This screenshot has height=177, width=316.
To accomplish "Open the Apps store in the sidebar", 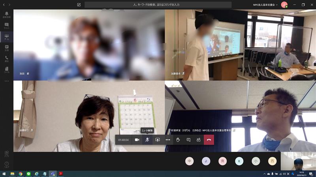I will coord(6,154).
